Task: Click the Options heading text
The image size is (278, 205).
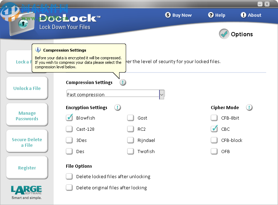Action: (x=242, y=34)
